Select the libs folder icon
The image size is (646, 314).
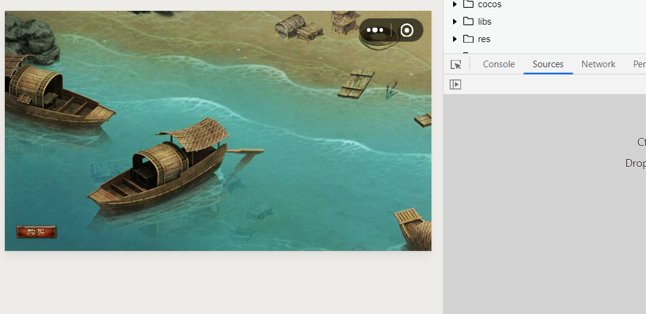click(468, 21)
